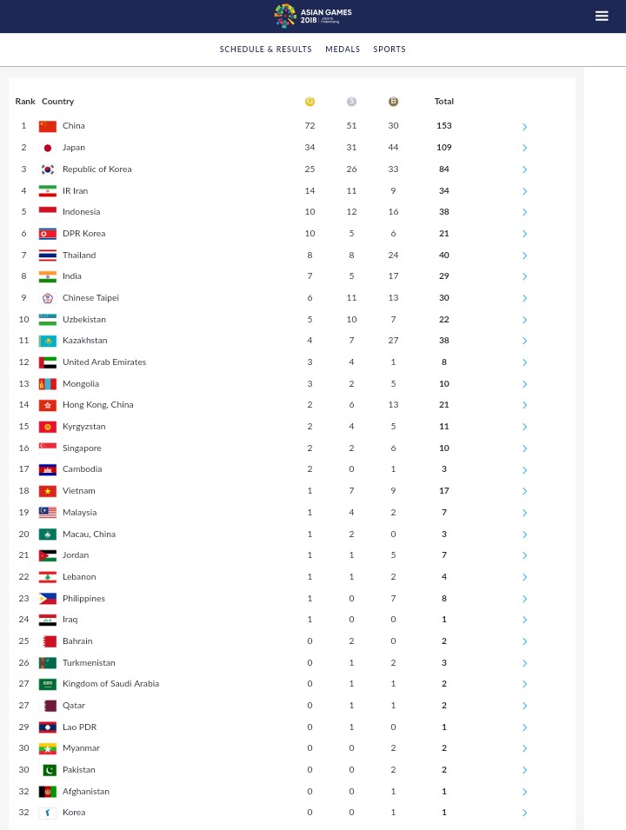Image resolution: width=626 pixels, height=830 pixels.
Task: Expand India's row with the chevron
Action: coord(524,276)
